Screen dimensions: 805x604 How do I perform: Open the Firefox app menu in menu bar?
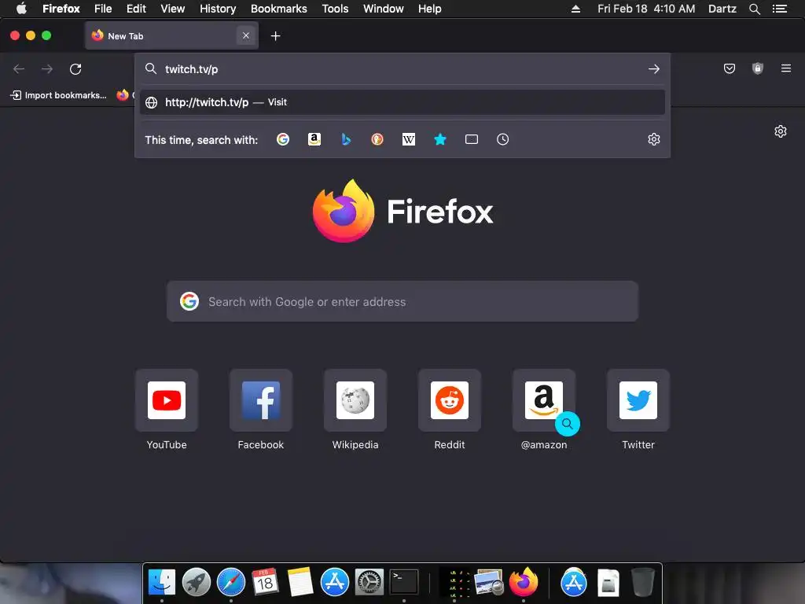click(61, 9)
